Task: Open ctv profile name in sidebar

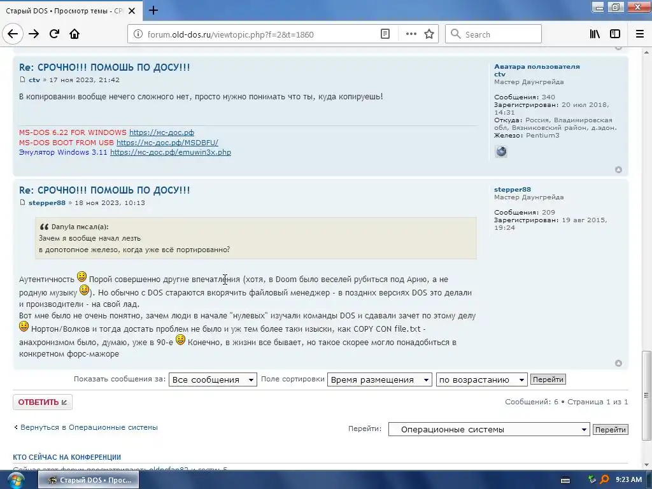Action: tap(499, 74)
